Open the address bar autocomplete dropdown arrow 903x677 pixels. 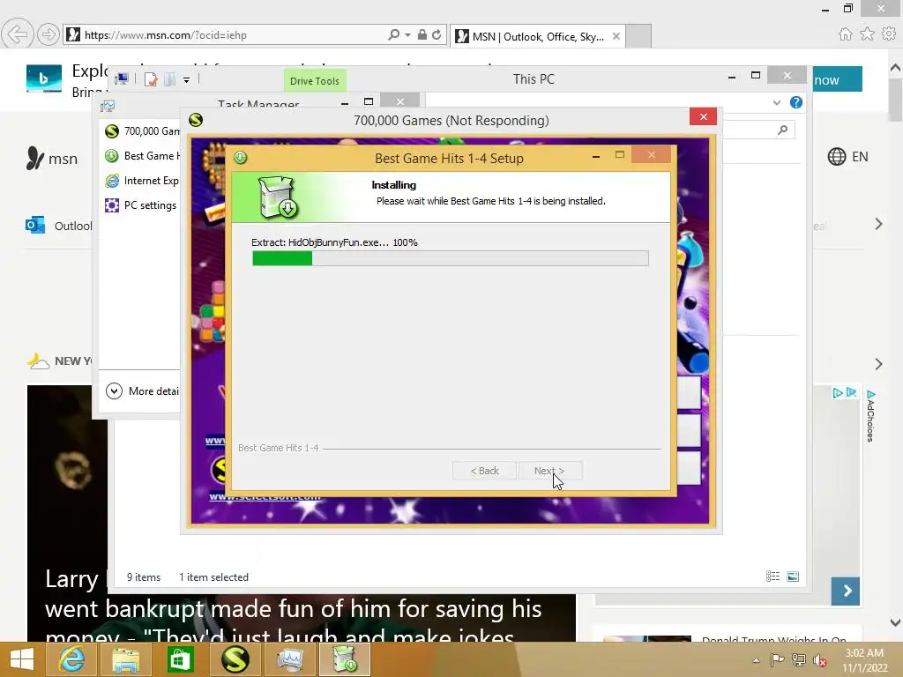point(407,34)
